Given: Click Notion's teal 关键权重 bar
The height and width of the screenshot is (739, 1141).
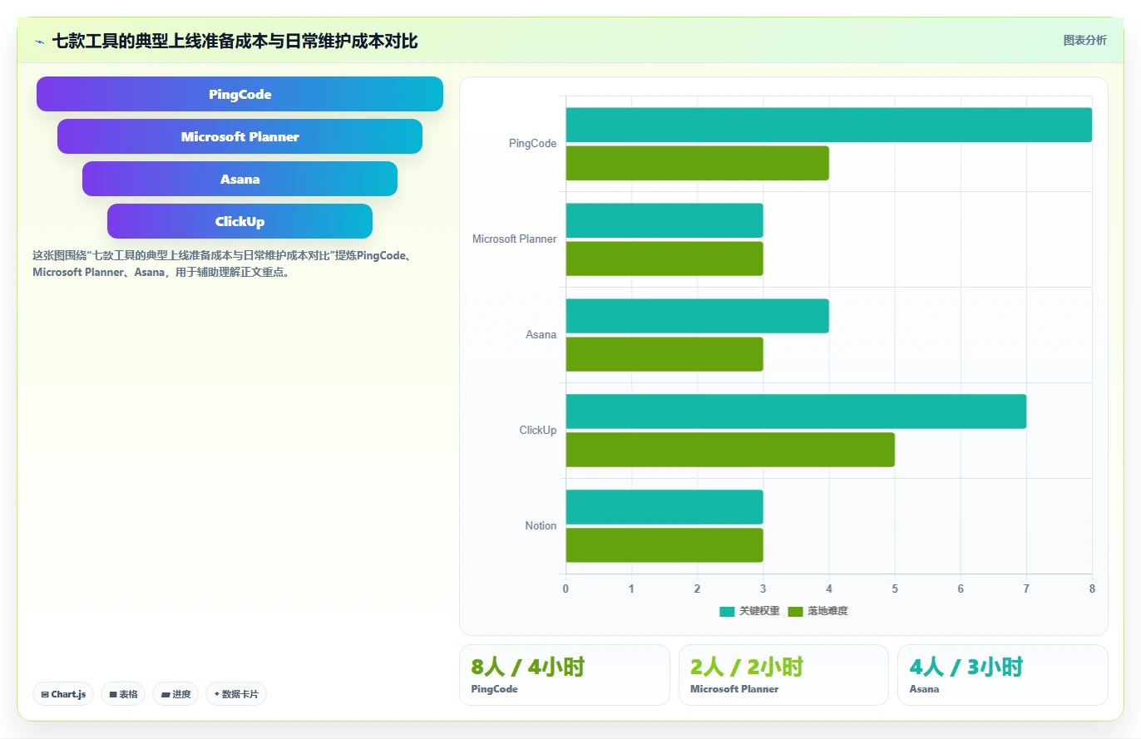Looking at the screenshot, I should tap(664, 507).
